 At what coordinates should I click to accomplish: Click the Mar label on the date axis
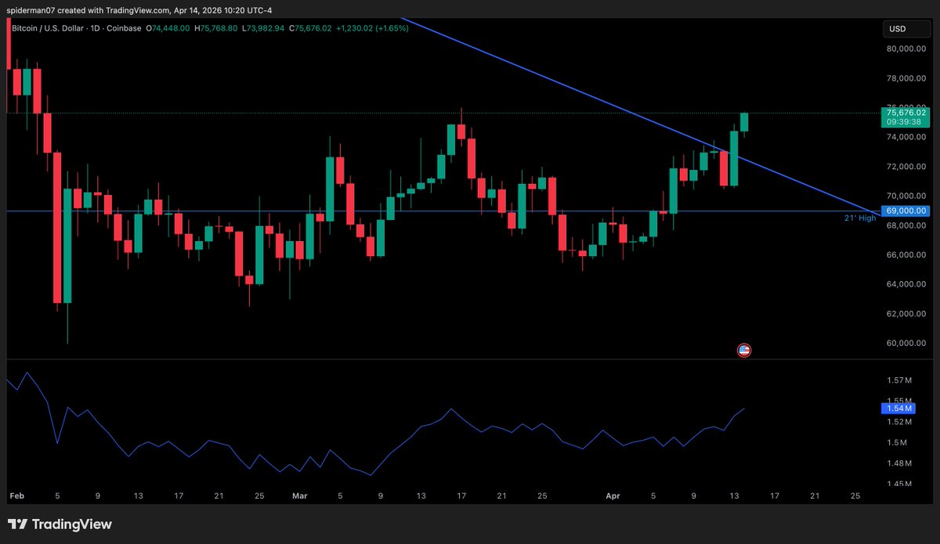(x=300, y=495)
